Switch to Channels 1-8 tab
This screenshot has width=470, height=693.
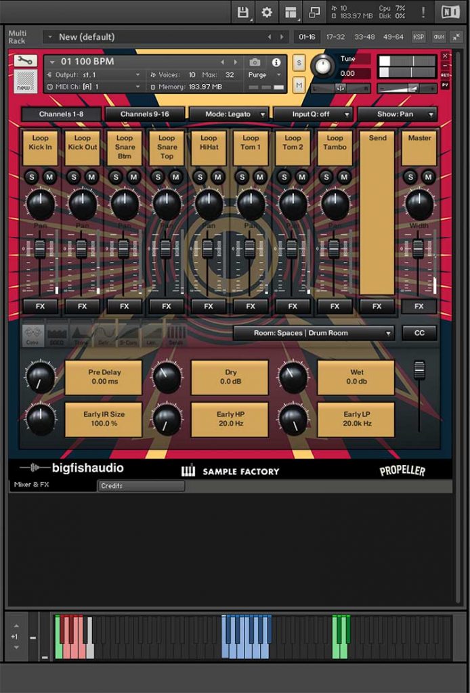(x=61, y=114)
